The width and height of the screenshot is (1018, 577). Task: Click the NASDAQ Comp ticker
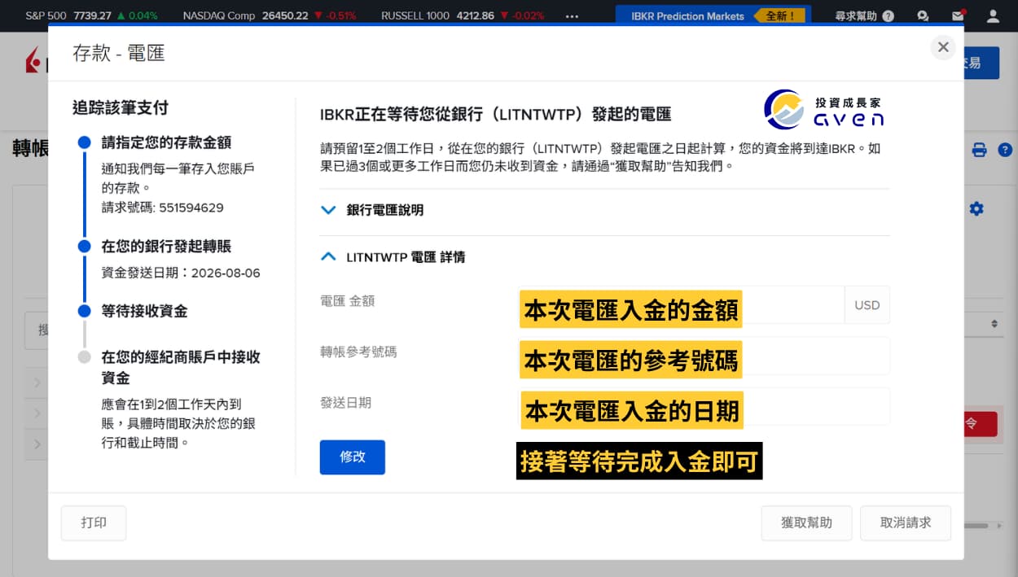coord(270,15)
